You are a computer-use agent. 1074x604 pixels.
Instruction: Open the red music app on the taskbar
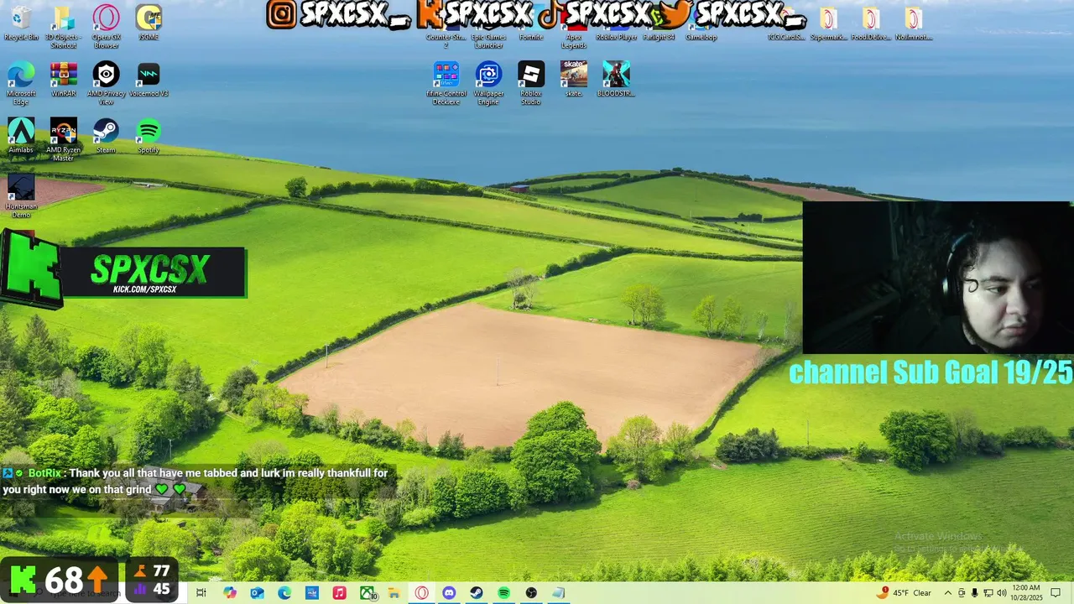(x=339, y=593)
